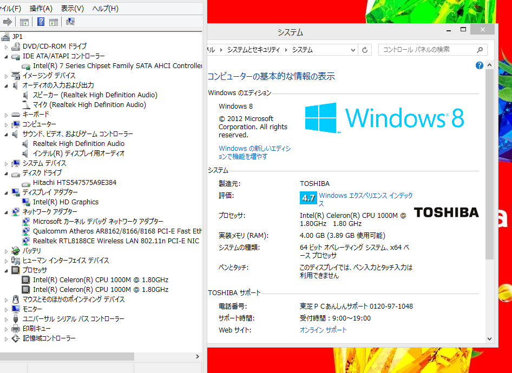This screenshot has height=373, width=512.
Task: Select the storage controllers category icon
Action: tap(16, 338)
